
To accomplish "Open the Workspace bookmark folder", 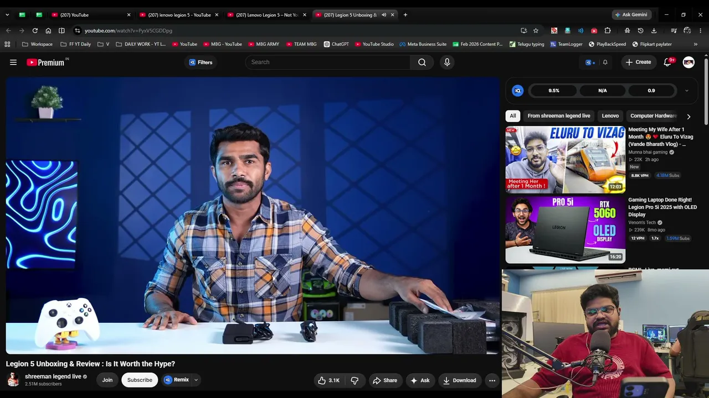I will tap(37, 44).
